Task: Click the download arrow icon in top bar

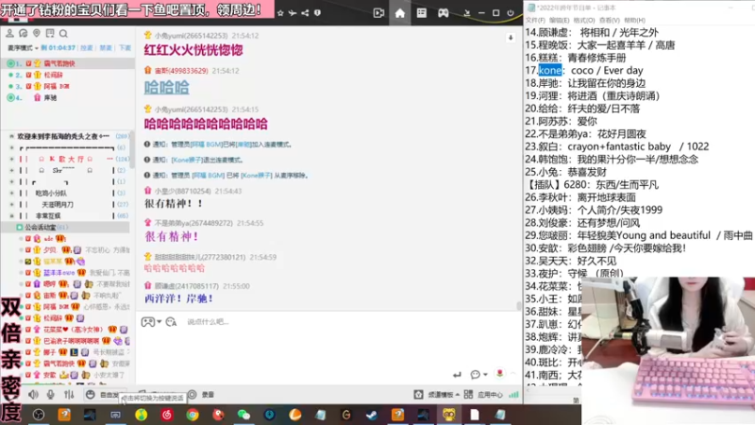Action: (466, 13)
